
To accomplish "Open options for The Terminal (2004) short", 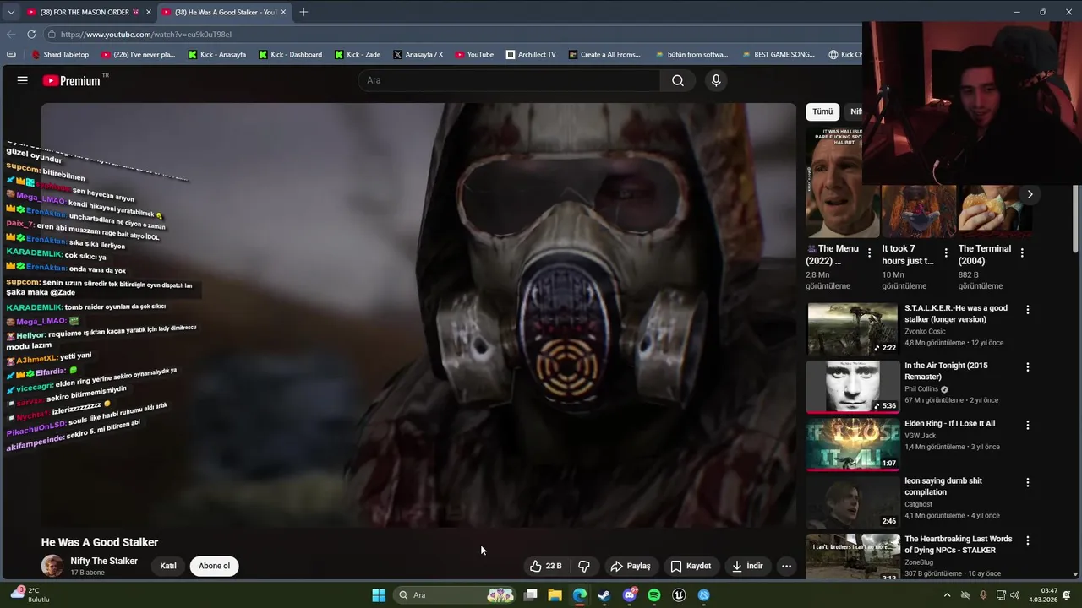I will click(1022, 253).
